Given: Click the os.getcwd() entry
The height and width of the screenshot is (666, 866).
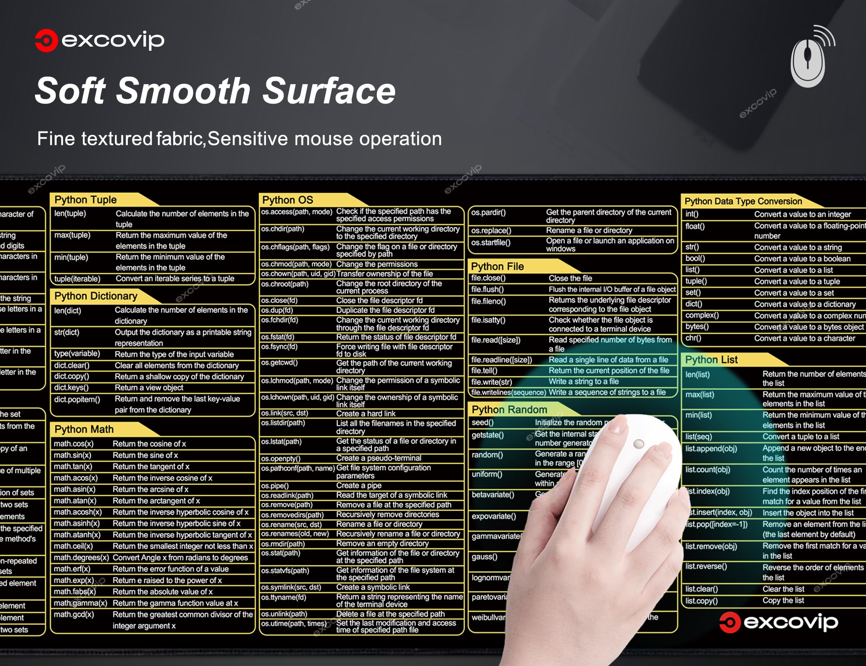Looking at the screenshot, I should point(279,363).
